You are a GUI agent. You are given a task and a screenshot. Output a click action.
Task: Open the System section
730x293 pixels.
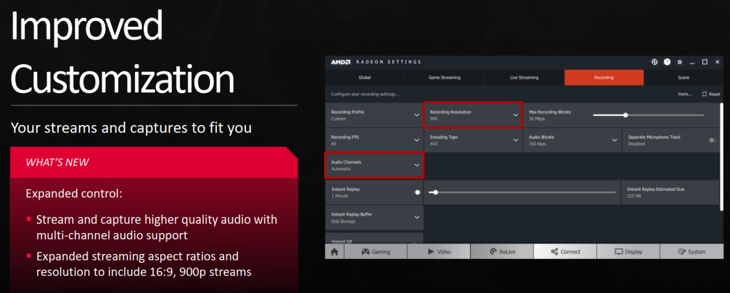691,251
